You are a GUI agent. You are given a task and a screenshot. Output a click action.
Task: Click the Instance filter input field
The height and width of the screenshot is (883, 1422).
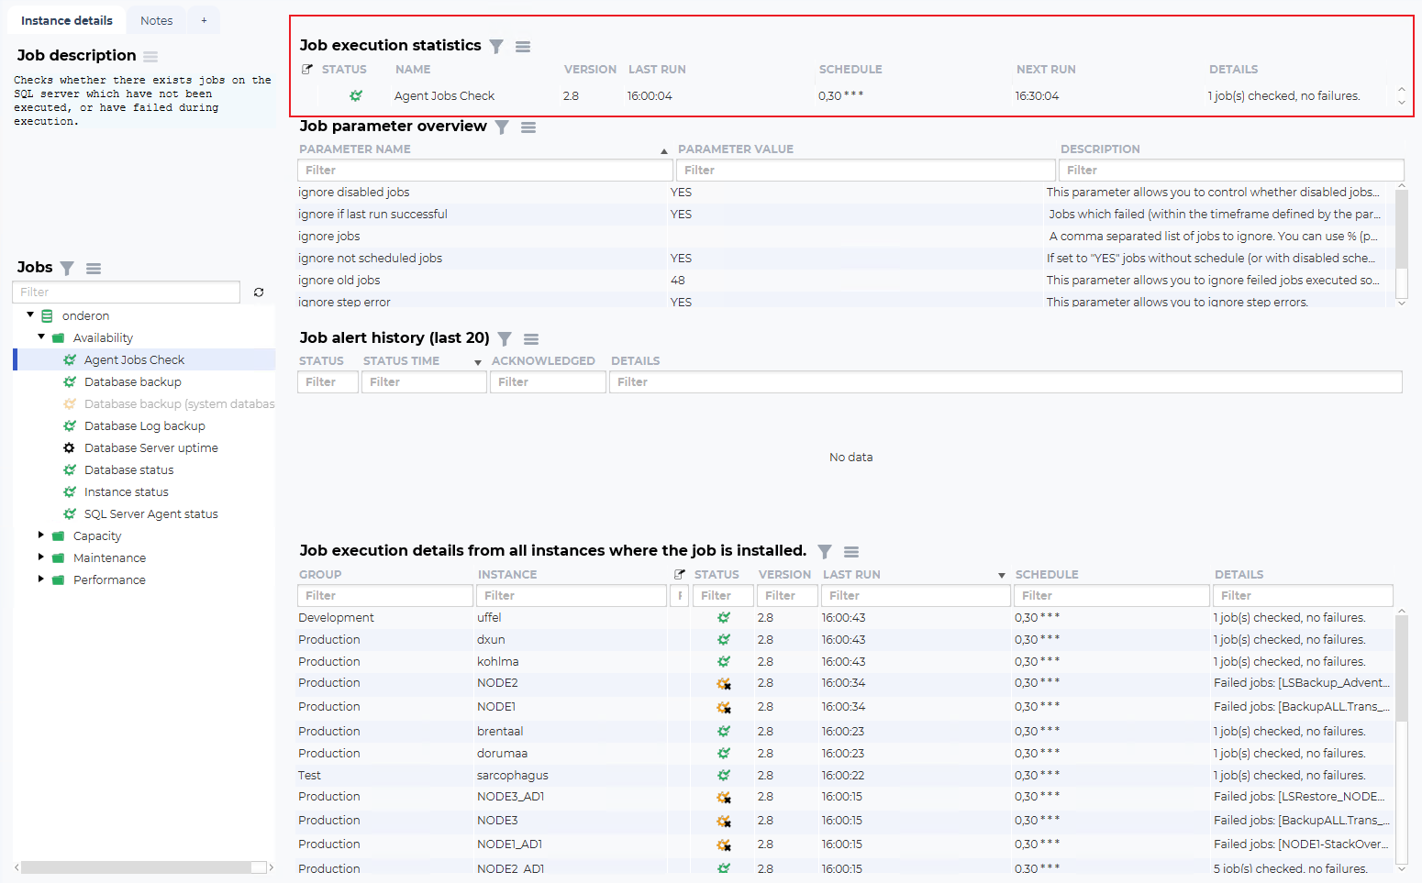(571, 596)
